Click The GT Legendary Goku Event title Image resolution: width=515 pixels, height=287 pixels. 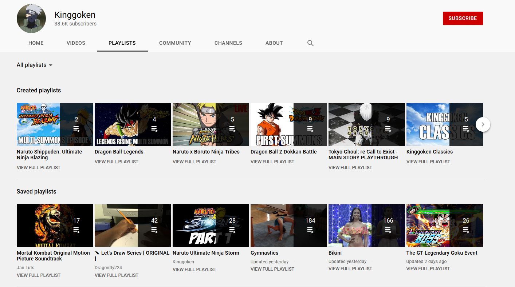[442, 253]
